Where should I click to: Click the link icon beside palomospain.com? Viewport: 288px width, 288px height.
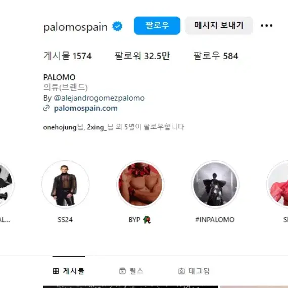tap(46, 108)
